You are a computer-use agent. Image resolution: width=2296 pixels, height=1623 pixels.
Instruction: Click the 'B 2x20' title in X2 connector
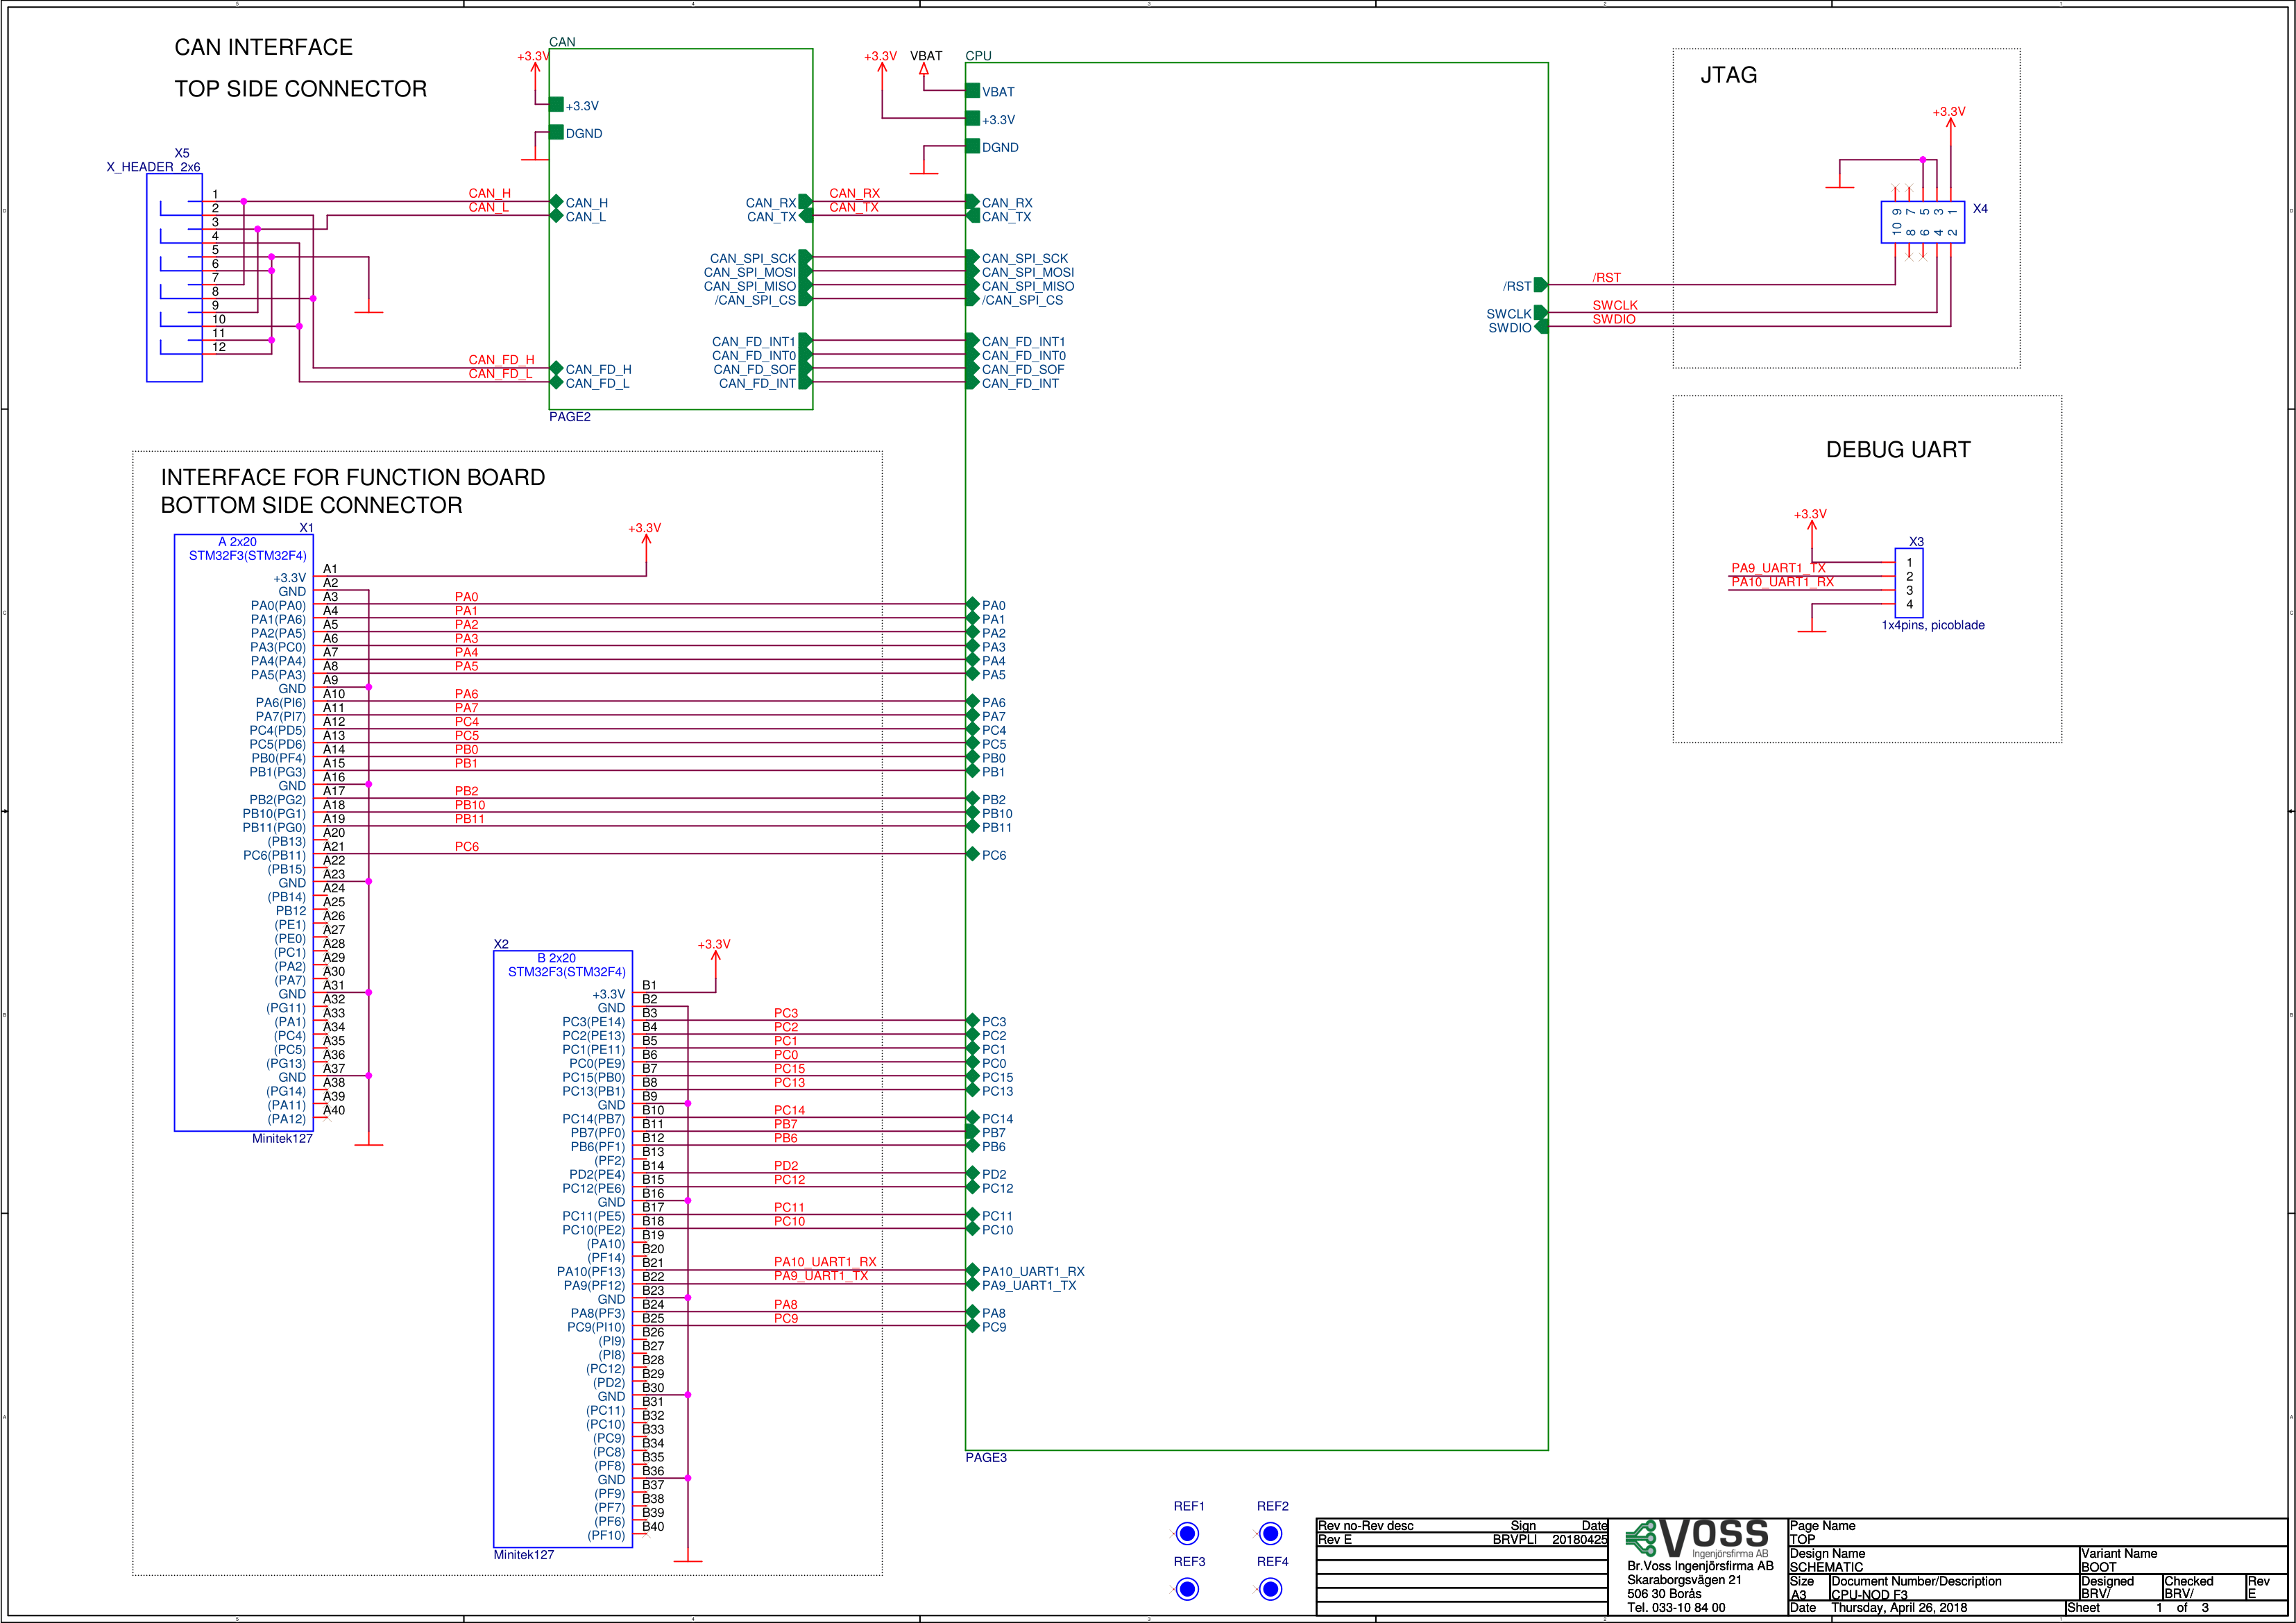pyautogui.click(x=556, y=957)
